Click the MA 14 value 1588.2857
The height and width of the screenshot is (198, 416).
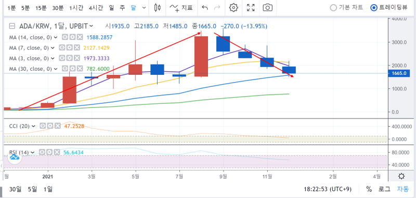coord(99,37)
